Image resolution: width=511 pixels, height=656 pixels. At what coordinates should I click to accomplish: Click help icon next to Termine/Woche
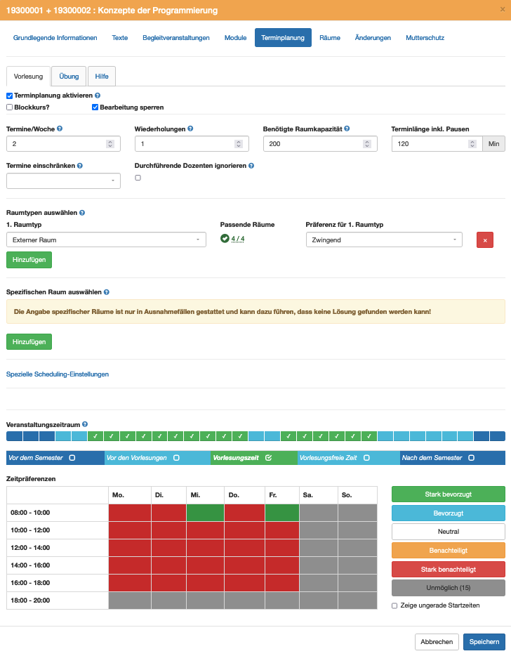coord(60,129)
